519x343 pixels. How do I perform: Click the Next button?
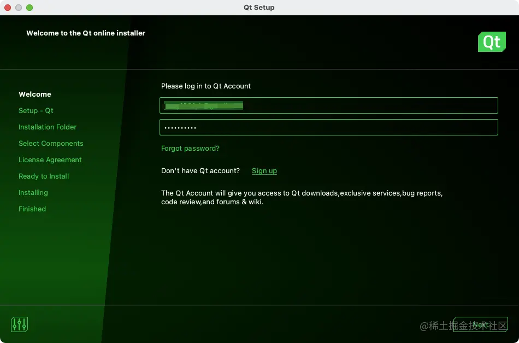pyautogui.click(x=480, y=324)
